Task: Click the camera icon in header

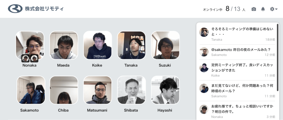Action: click(x=254, y=9)
